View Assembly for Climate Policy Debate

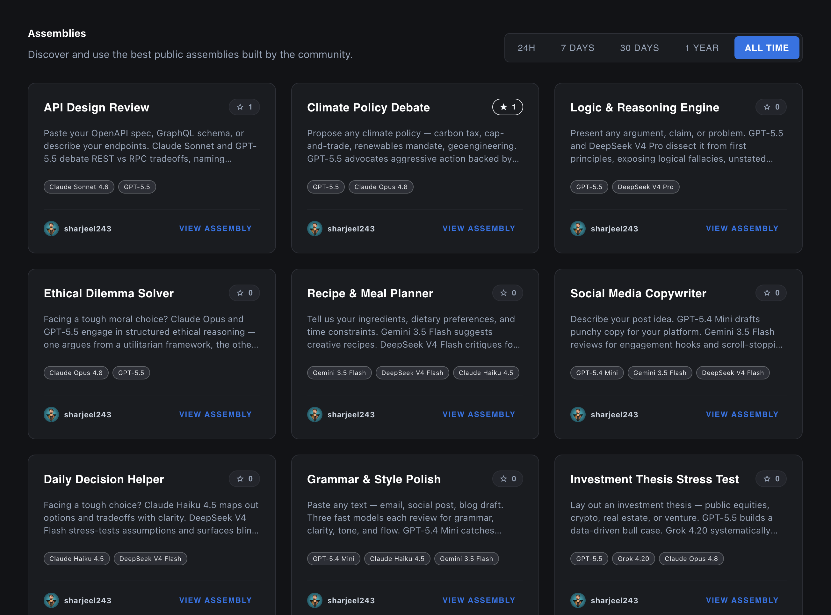(x=479, y=229)
